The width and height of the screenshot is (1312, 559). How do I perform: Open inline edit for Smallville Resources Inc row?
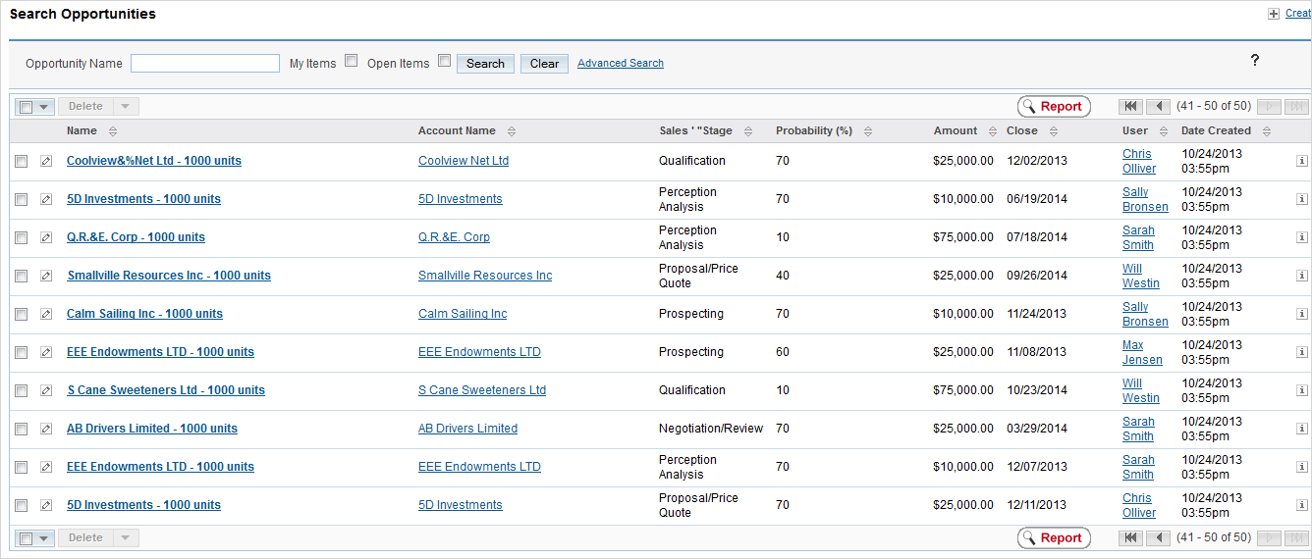[46, 276]
